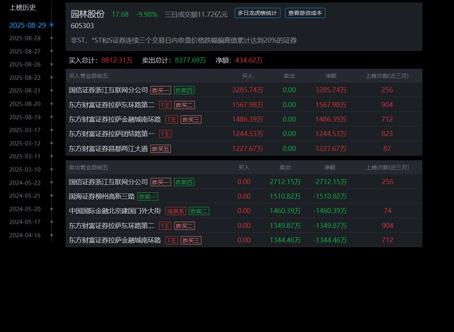Select history date 2025-08-20
Screen dimensions: 454x332
tap(25, 104)
